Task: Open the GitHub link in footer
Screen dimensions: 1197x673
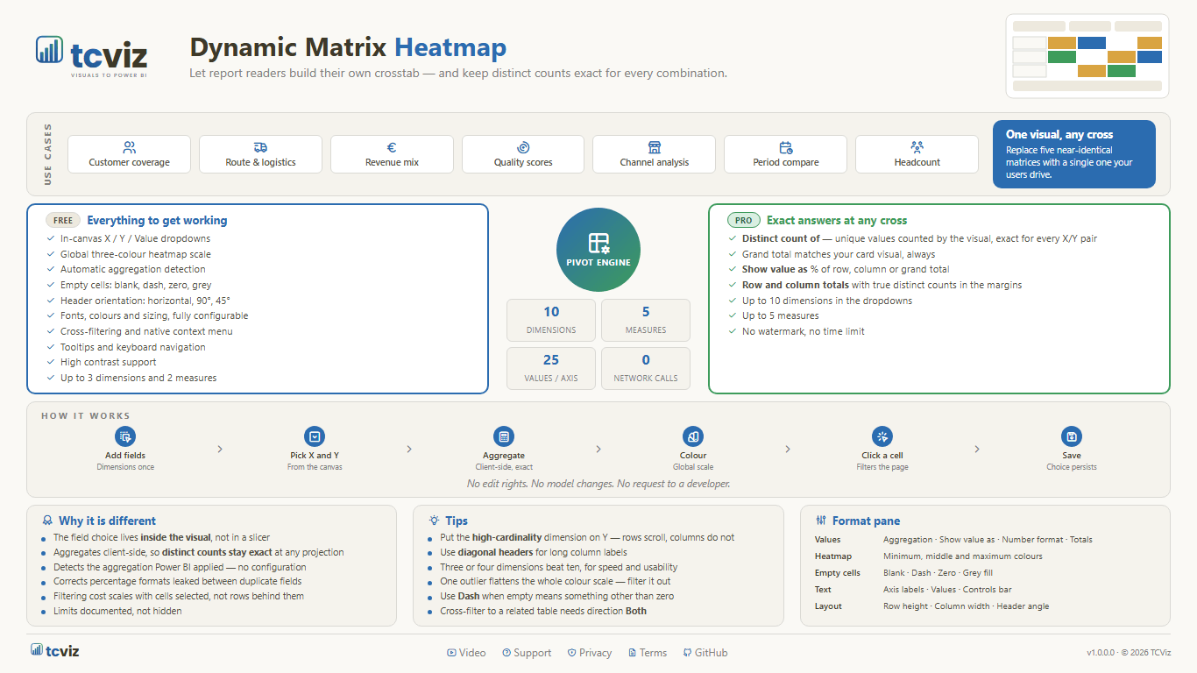Action: 705,653
